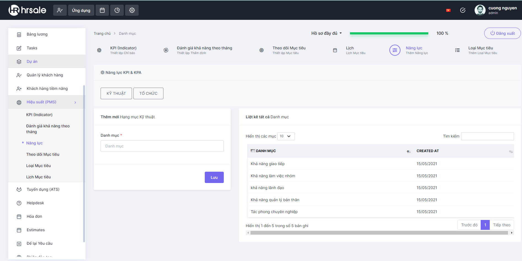Click the profile completion progress bar

tap(389, 33)
